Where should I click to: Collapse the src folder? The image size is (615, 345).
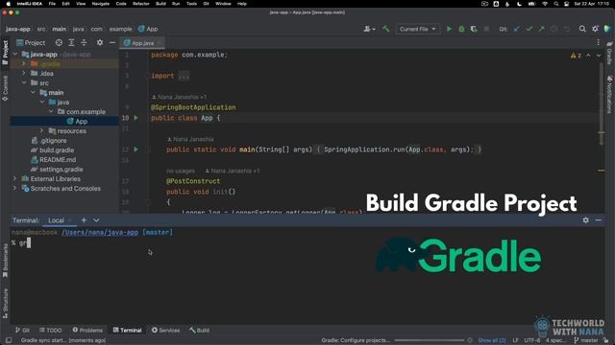click(x=24, y=83)
